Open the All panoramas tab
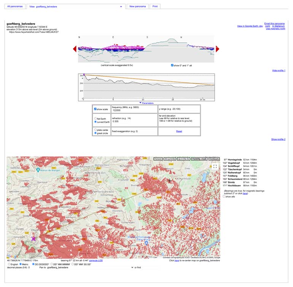Screen dimensions: 293x287 click(14, 6)
